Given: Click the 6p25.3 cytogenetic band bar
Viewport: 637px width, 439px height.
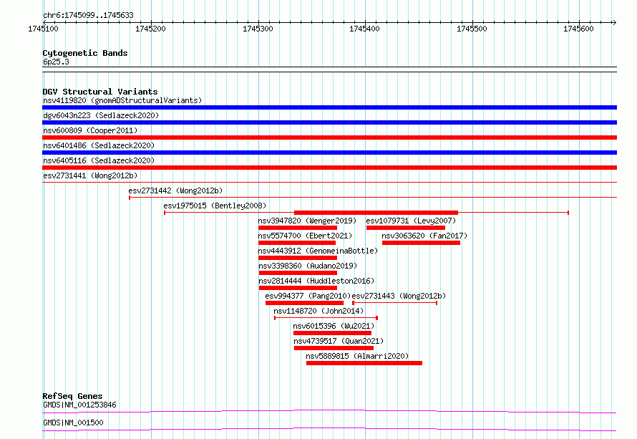Looking at the screenshot, I should click(329, 69).
